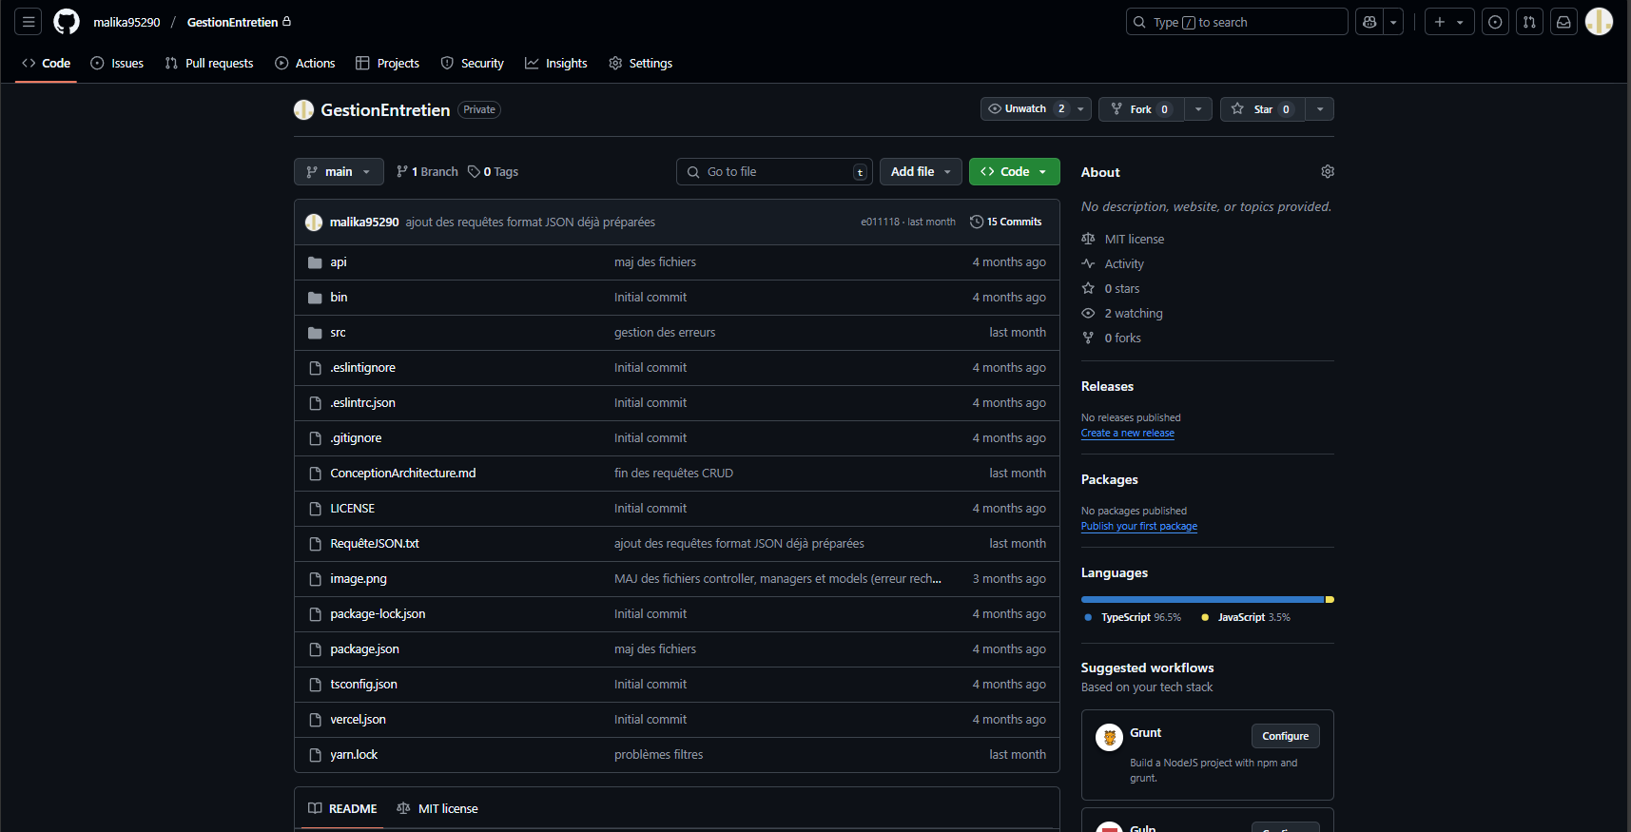Screen dimensions: 1631x832
Task: Click the GestionEntretien repository avatar
Action: coord(303,110)
